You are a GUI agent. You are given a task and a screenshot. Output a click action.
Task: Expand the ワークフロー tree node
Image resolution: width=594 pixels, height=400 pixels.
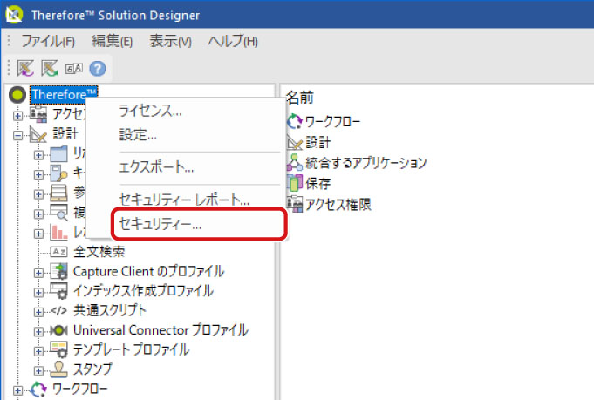pyautogui.click(x=18, y=389)
